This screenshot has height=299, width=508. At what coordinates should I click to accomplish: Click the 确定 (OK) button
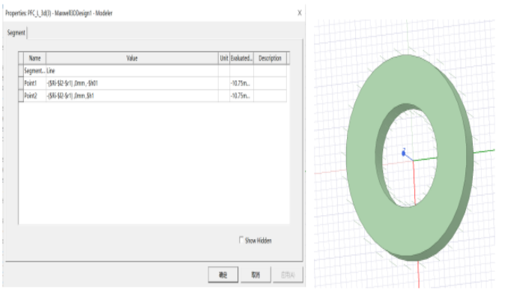pyautogui.click(x=223, y=275)
